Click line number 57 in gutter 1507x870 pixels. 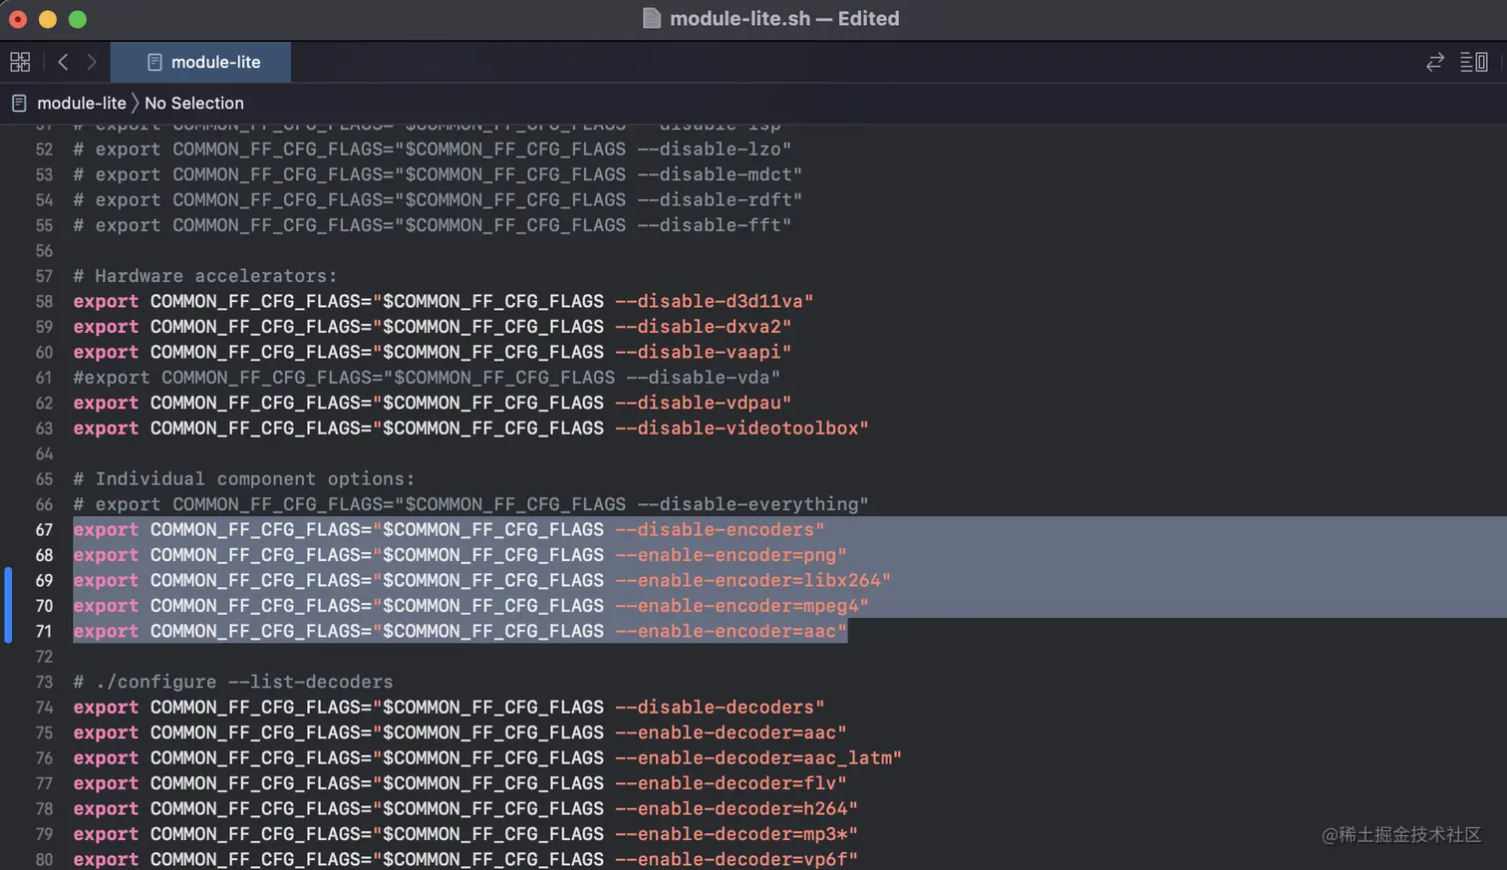pyautogui.click(x=44, y=276)
